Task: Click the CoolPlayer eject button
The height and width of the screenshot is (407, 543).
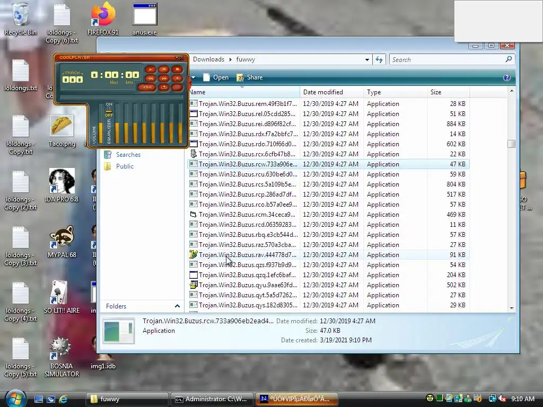Action: pos(177,78)
